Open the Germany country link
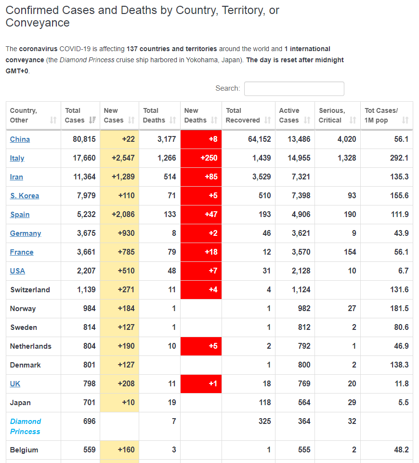This screenshot has width=419, height=463. pyautogui.click(x=26, y=233)
